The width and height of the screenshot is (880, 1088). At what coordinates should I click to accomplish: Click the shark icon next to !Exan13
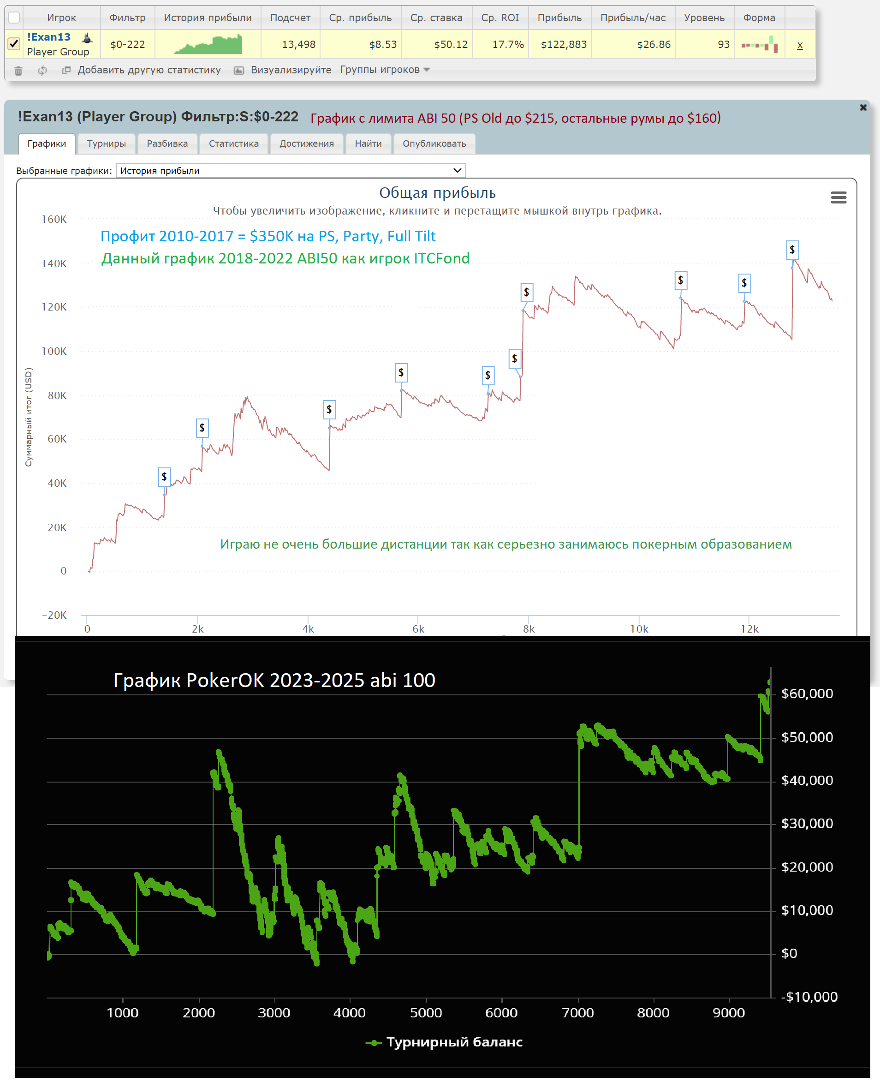[x=87, y=38]
